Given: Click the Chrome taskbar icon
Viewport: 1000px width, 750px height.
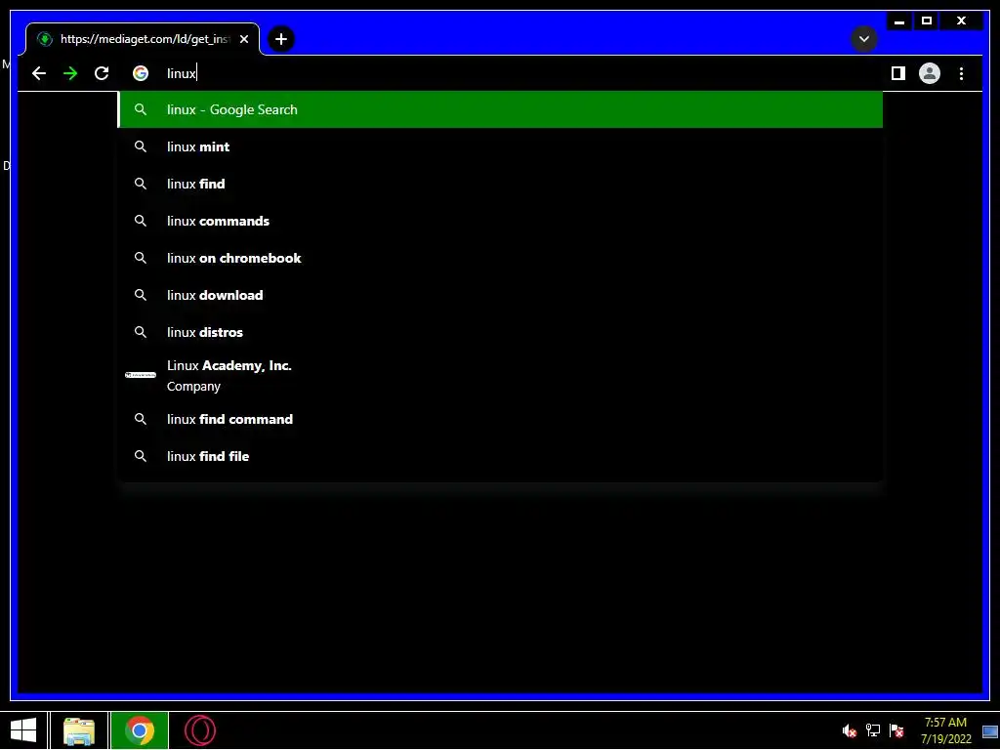Looking at the screenshot, I should pyautogui.click(x=140, y=730).
